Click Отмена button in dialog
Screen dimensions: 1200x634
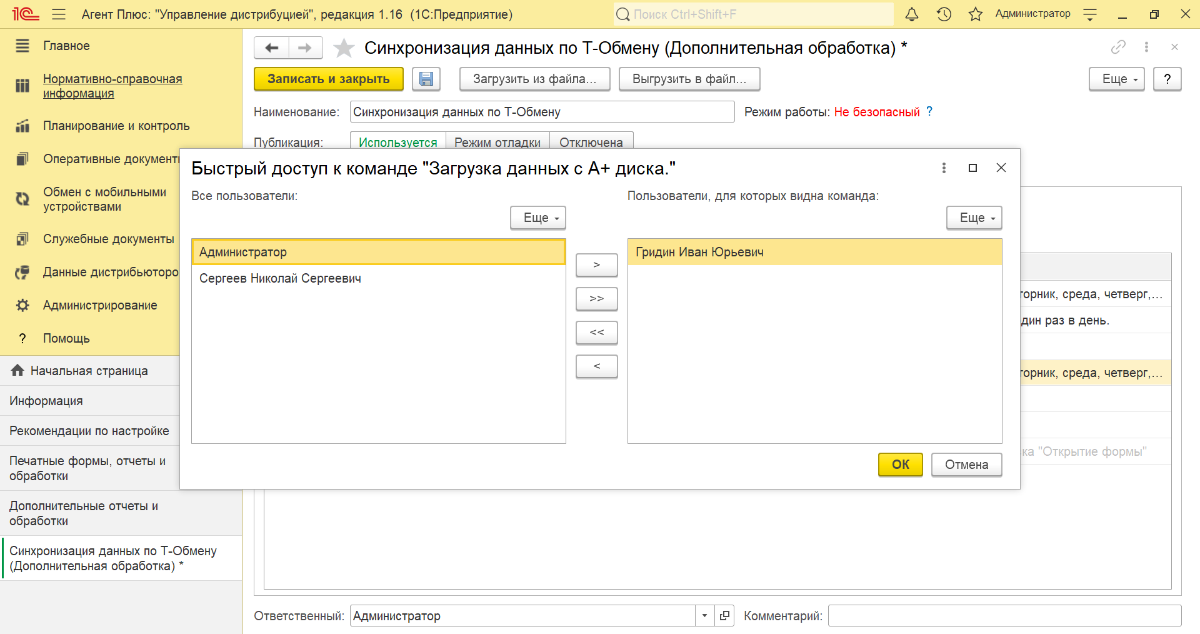click(967, 465)
